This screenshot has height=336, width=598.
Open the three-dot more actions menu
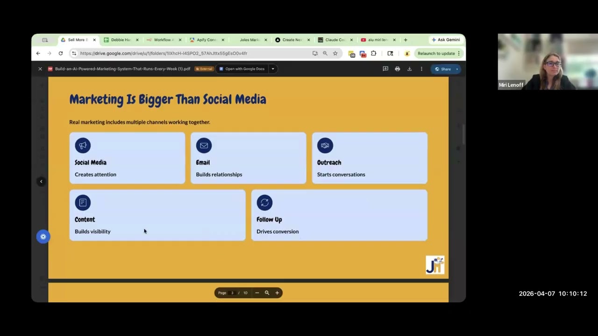421,69
